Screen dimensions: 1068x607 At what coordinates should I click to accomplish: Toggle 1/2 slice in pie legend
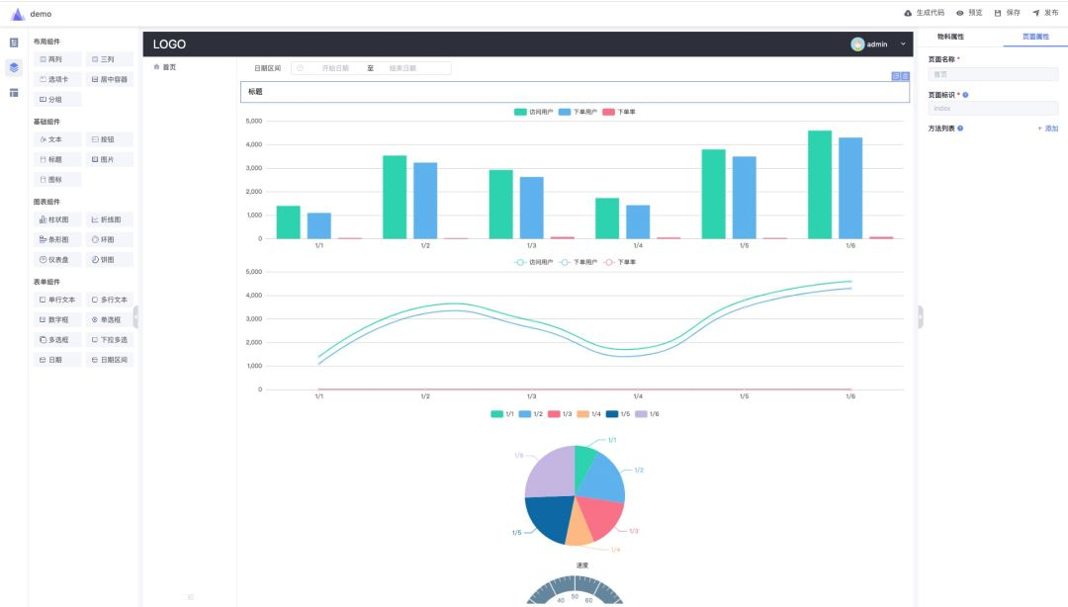point(531,414)
